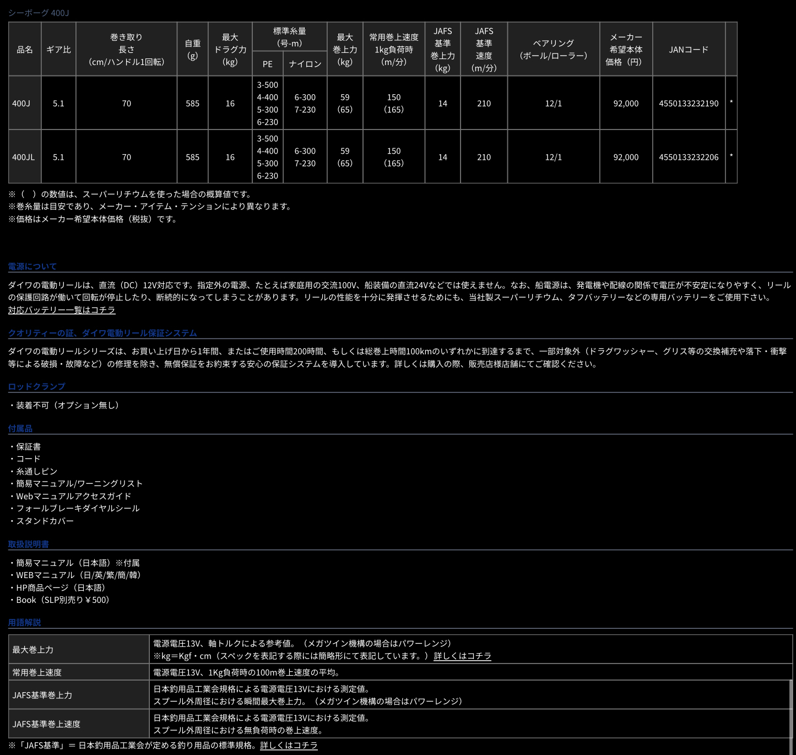This screenshot has width=796, height=755.
Task: Click the ベアリング column header
Action: [x=553, y=50]
